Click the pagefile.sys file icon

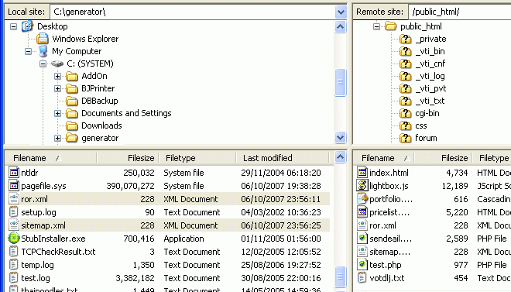pyautogui.click(x=14, y=185)
